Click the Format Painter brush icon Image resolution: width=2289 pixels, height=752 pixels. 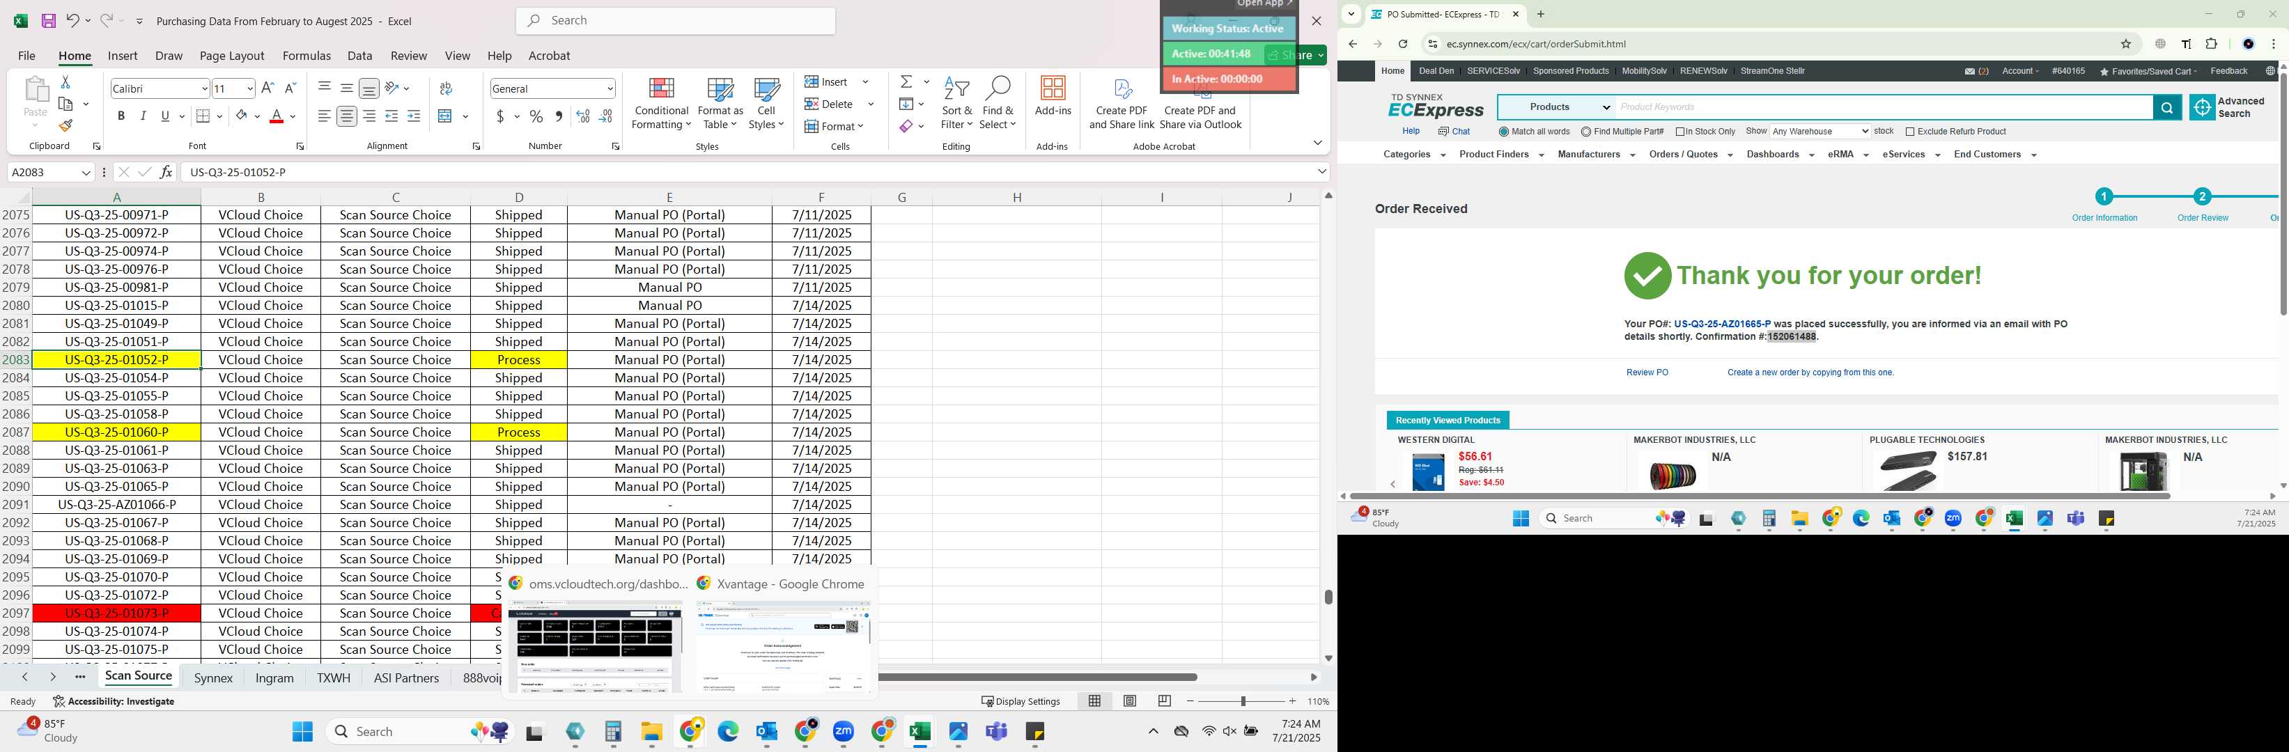pyautogui.click(x=65, y=126)
